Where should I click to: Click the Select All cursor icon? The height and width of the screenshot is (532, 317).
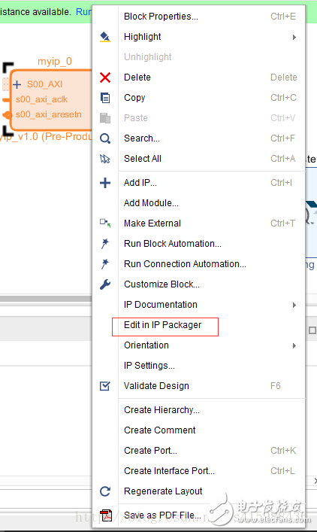(x=105, y=159)
